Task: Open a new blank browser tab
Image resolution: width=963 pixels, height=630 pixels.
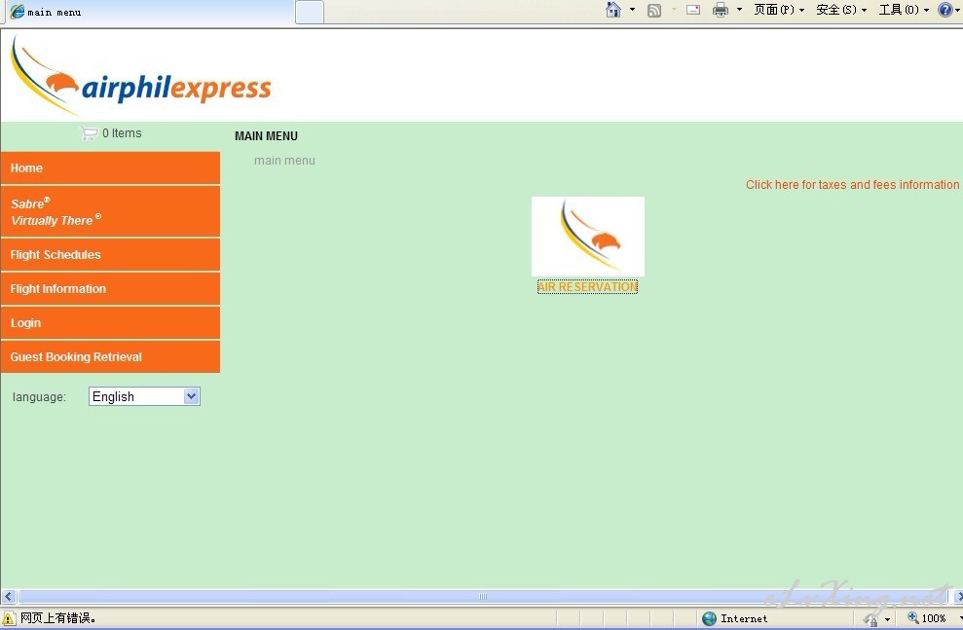Action: pos(310,13)
